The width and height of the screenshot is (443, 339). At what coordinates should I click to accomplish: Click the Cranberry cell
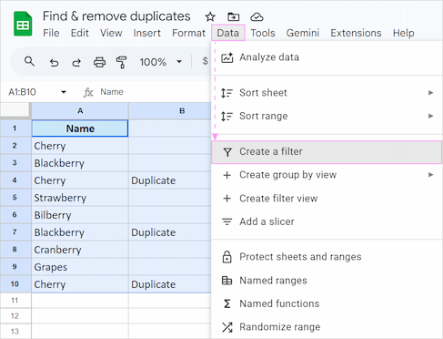tap(80, 250)
